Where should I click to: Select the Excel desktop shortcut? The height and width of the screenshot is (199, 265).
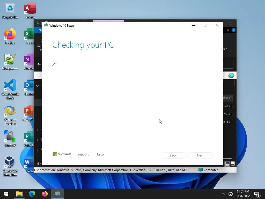(29, 36)
